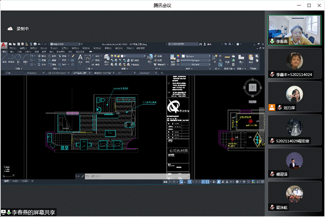Click the Paste clipboard icon
This screenshot has width=325, height=217.
coord(251,58)
